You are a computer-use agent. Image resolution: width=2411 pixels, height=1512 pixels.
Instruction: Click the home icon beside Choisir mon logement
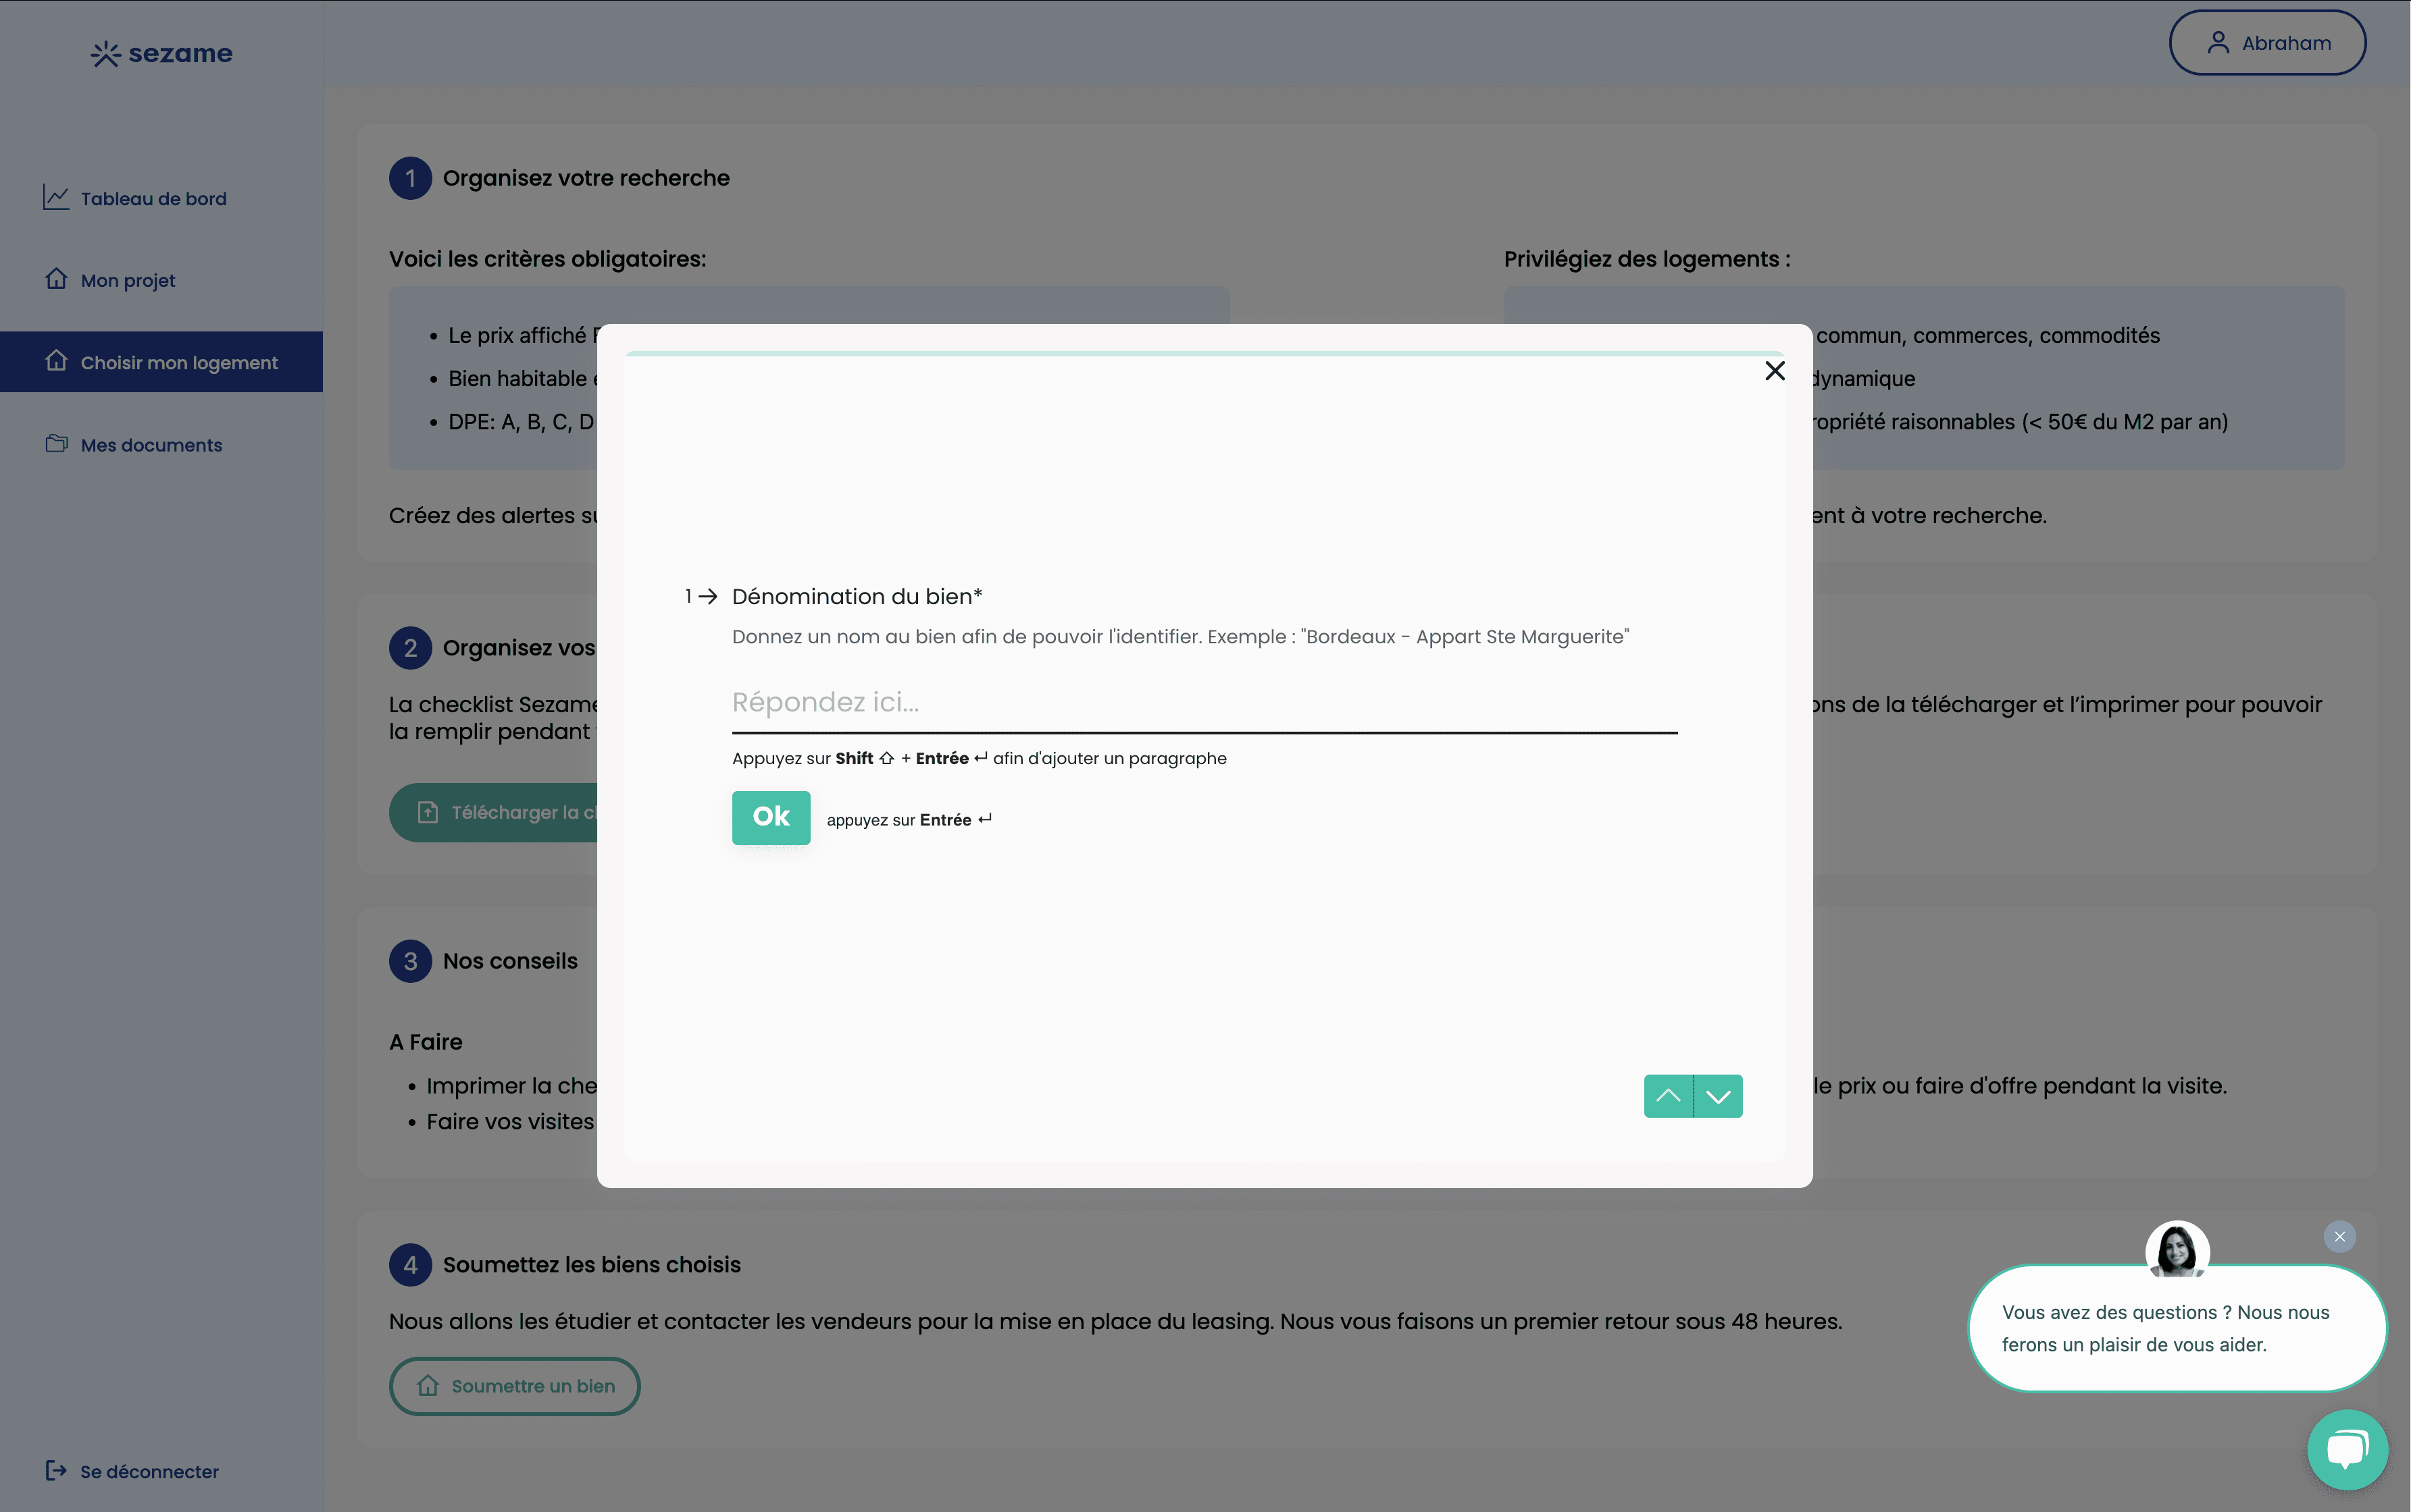coord(57,362)
